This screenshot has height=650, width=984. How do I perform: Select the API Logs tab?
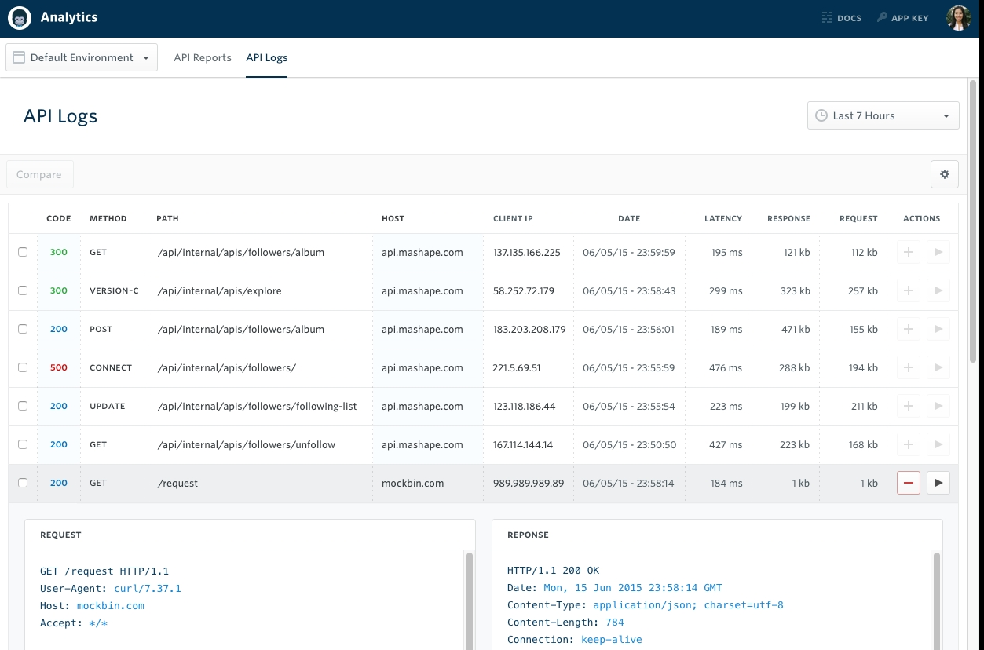point(266,57)
